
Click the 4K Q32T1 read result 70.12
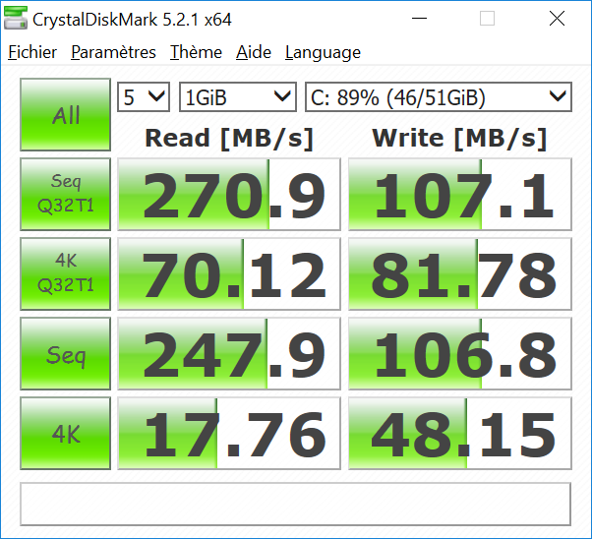229,273
